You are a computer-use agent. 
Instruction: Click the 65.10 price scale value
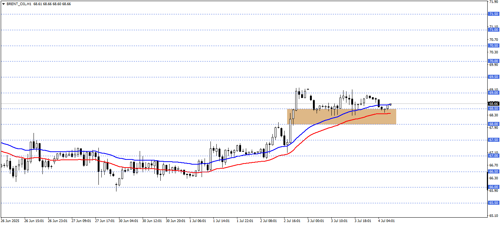pos(494,215)
